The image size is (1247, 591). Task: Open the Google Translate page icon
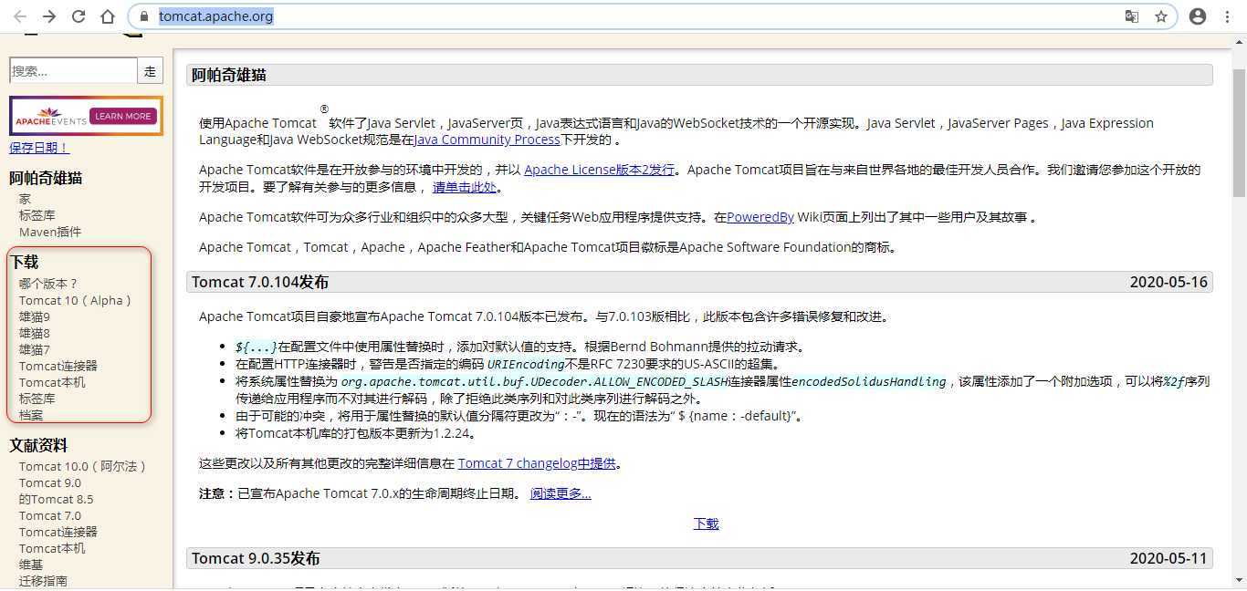tap(1132, 16)
